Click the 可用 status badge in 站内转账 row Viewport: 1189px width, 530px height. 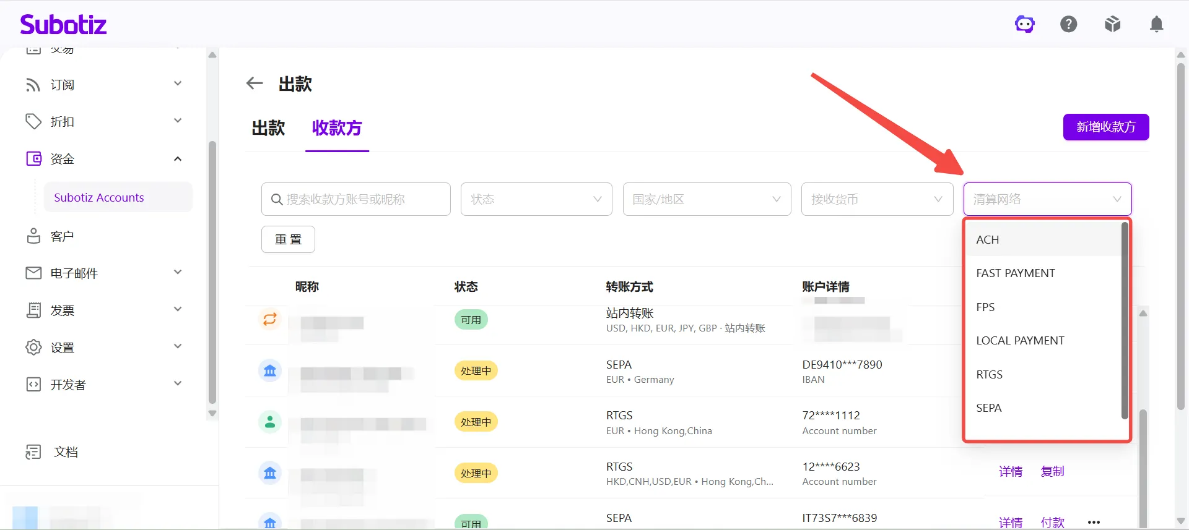coord(471,320)
